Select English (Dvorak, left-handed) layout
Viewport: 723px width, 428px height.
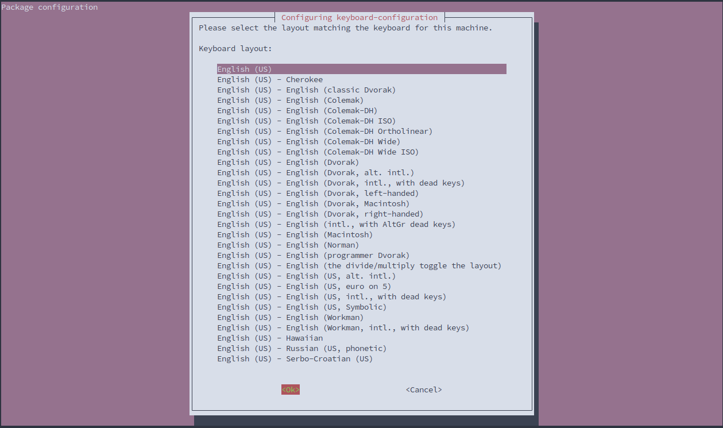tap(318, 193)
